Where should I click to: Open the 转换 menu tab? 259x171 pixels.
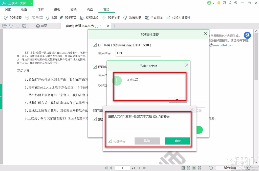74,9
